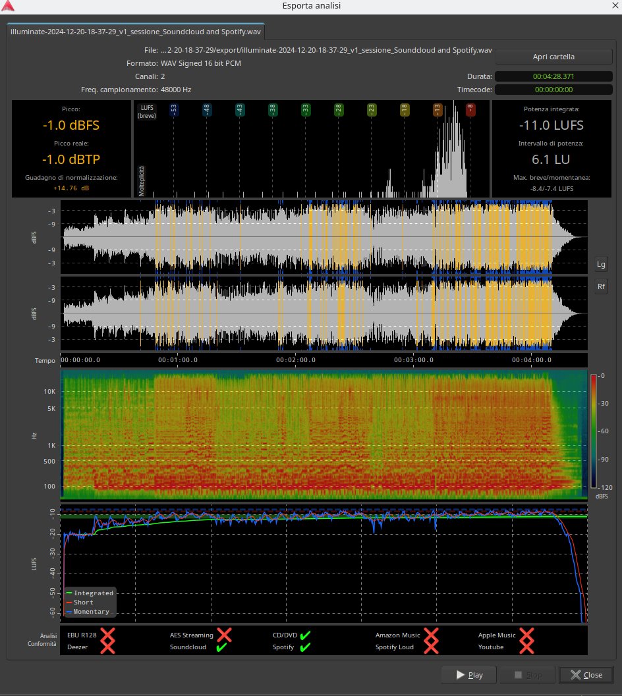
Task: Click the loudness histogram graph
Action: coord(312,149)
